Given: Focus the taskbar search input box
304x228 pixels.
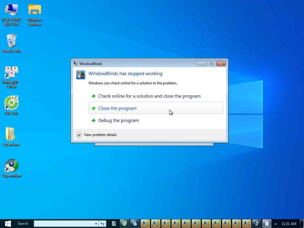Looking at the screenshot, I should (64, 224).
